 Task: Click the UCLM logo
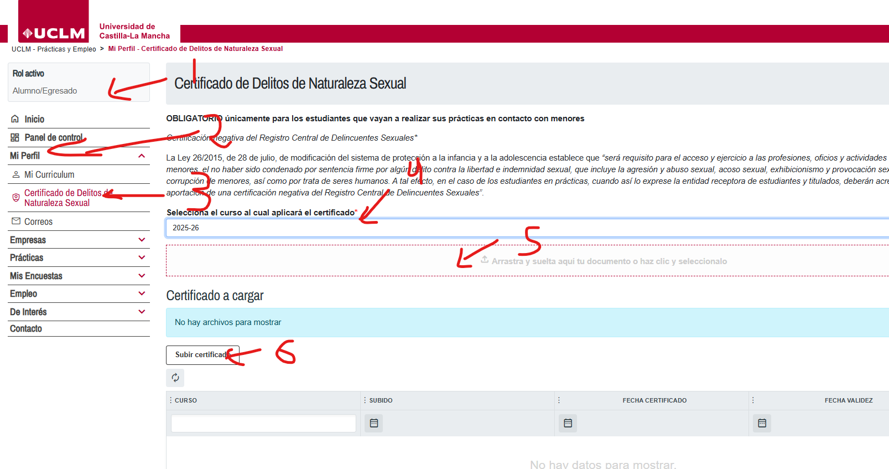(54, 33)
